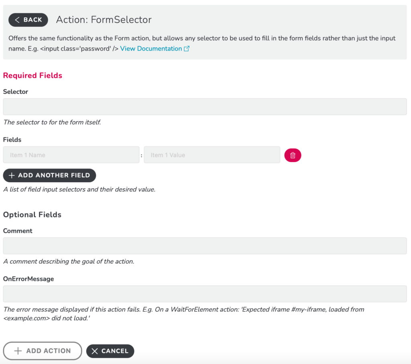Go back using the BACK button
This screenshot has height=364, width=411.
(x=28, y=20)
